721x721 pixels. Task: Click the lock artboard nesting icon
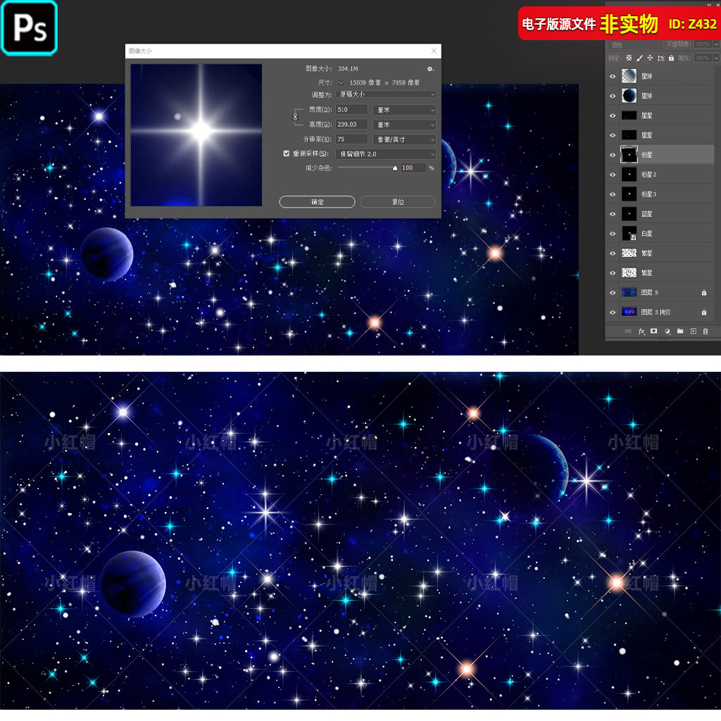(x=660, y=58)
